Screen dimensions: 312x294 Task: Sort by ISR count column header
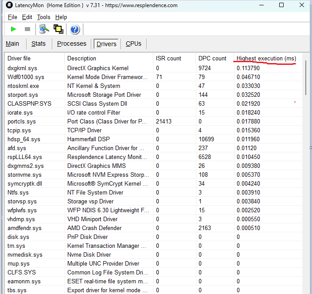tap(168, 58)
